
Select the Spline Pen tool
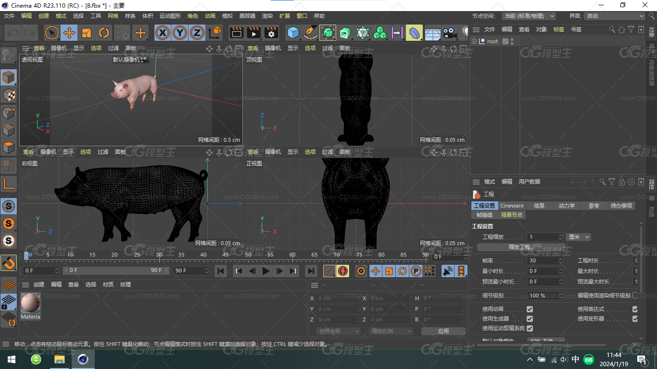[x=310, y=33]
